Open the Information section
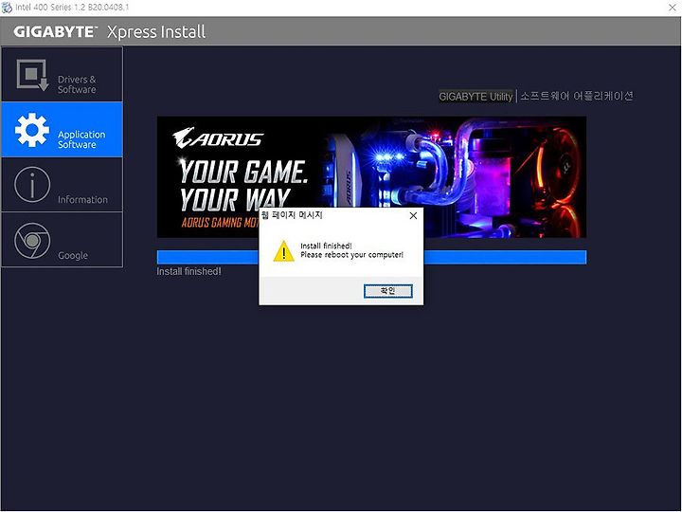This screenshot has width=682, height=512. click(63, 185)
